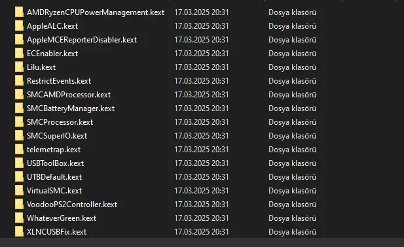Select the telemetrap.kext folder name
Screen dimensions: 404x247
[x=54, y=150]
